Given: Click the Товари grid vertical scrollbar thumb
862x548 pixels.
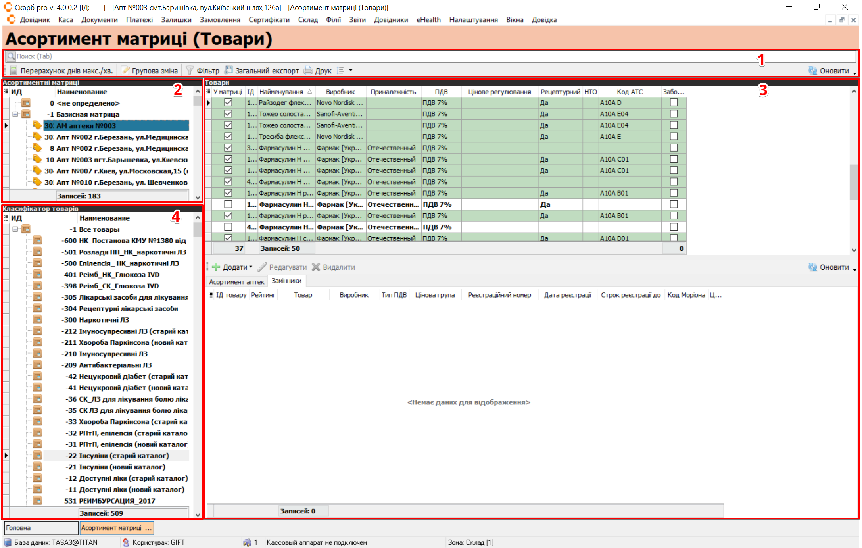Looking at the screenshot, I should click(853, 183).
